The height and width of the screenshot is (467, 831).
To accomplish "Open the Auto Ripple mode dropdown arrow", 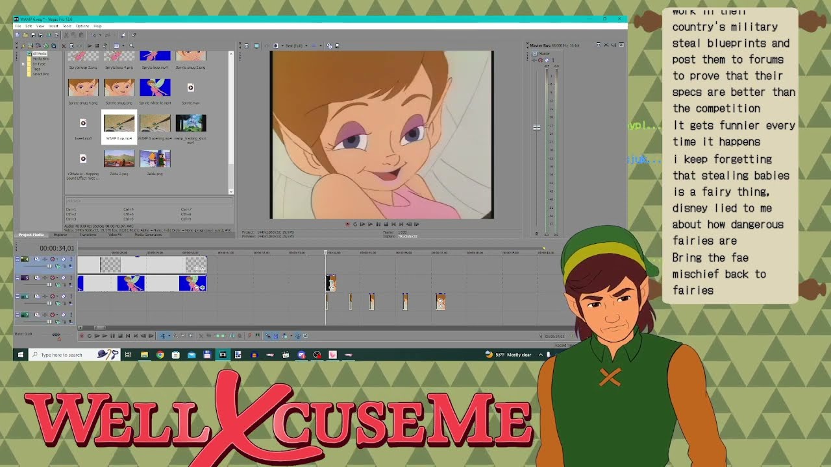I will pyautogui.click(x=291, y=336).
